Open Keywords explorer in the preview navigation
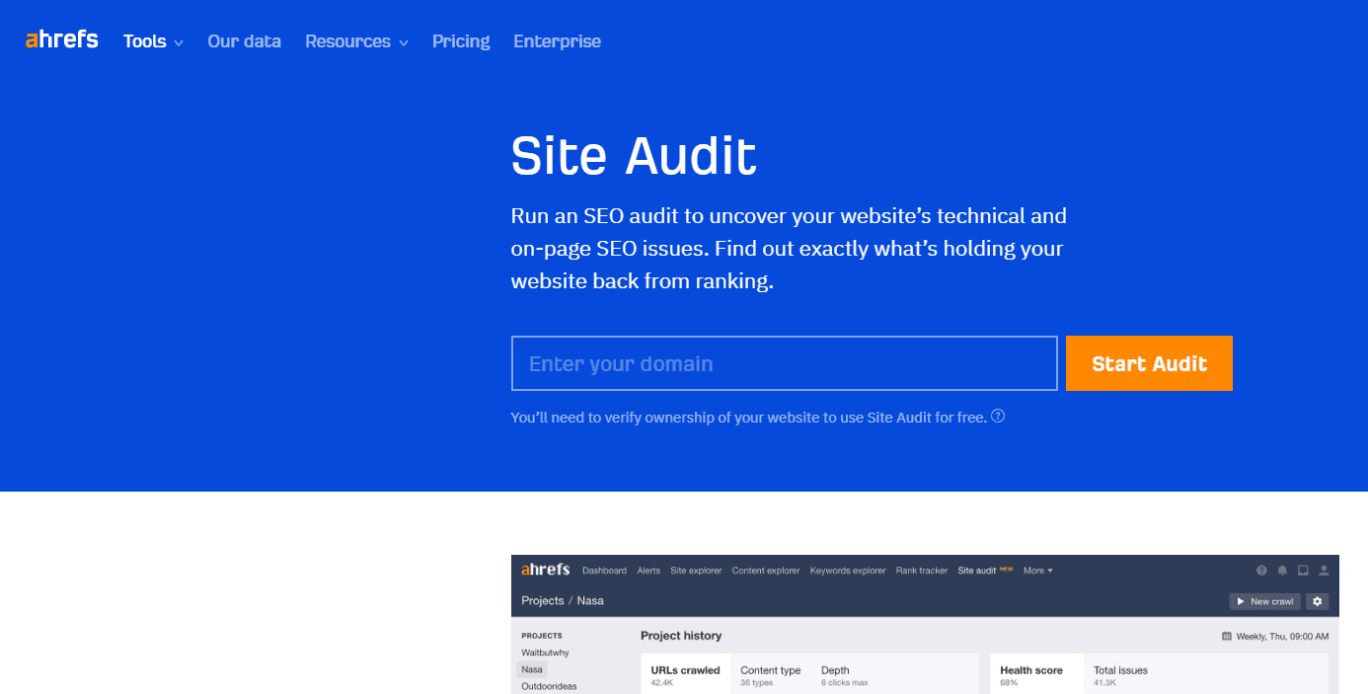The height and width of the screenshot is (694, 1368). (848, 571)
